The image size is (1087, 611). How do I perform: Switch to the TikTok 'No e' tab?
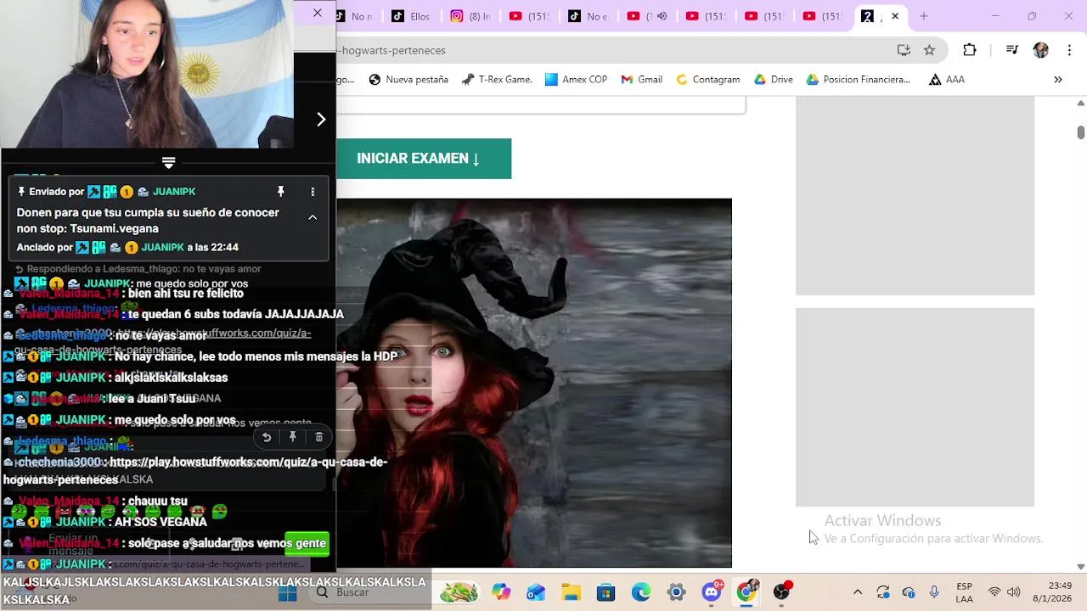click(x=588, y=16)
